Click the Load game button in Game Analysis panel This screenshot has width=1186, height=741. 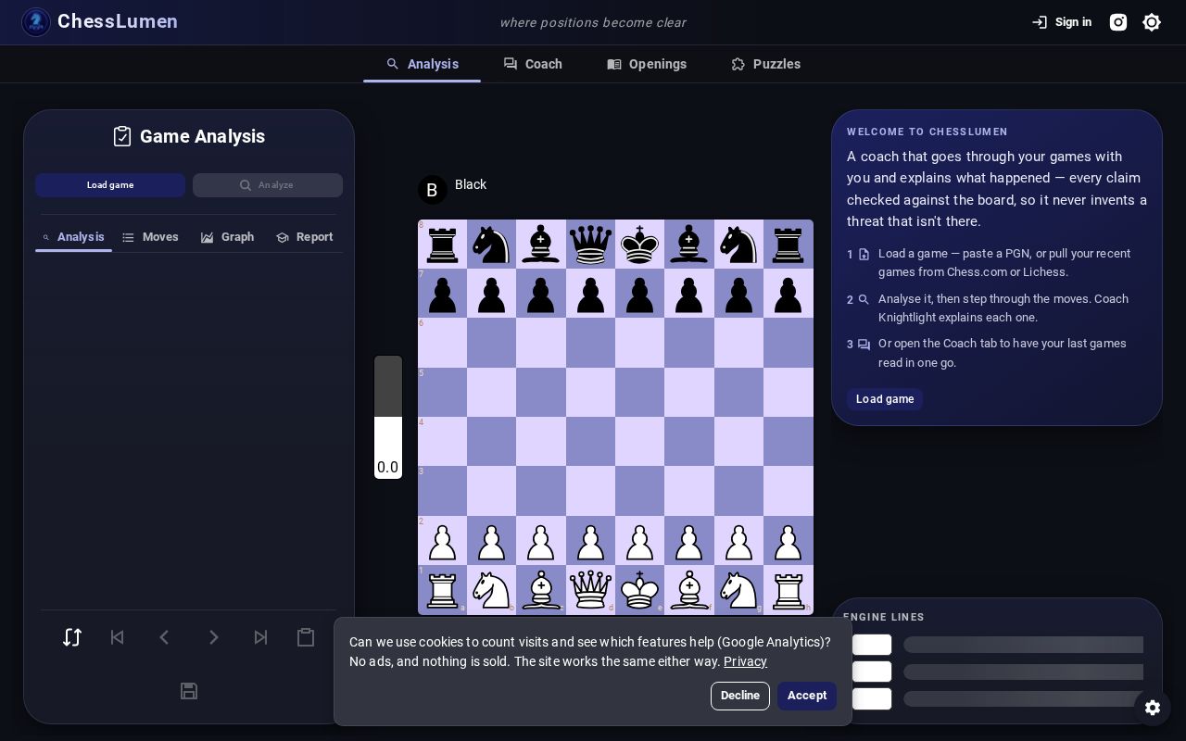(x=110, y=185)
